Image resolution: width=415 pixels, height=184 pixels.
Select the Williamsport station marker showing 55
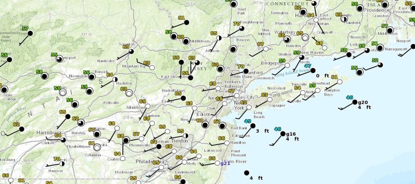pyautogui.click(x=59, y=59)
